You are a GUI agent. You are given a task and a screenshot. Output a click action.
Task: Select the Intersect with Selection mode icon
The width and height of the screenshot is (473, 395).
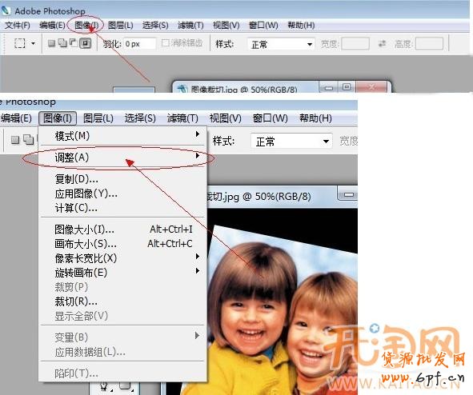(85, 43)
